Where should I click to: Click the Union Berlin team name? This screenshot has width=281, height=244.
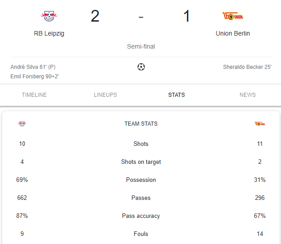(233, 33)
